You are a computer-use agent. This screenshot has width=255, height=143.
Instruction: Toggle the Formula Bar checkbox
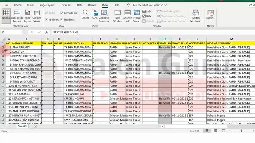click(62, 13)
